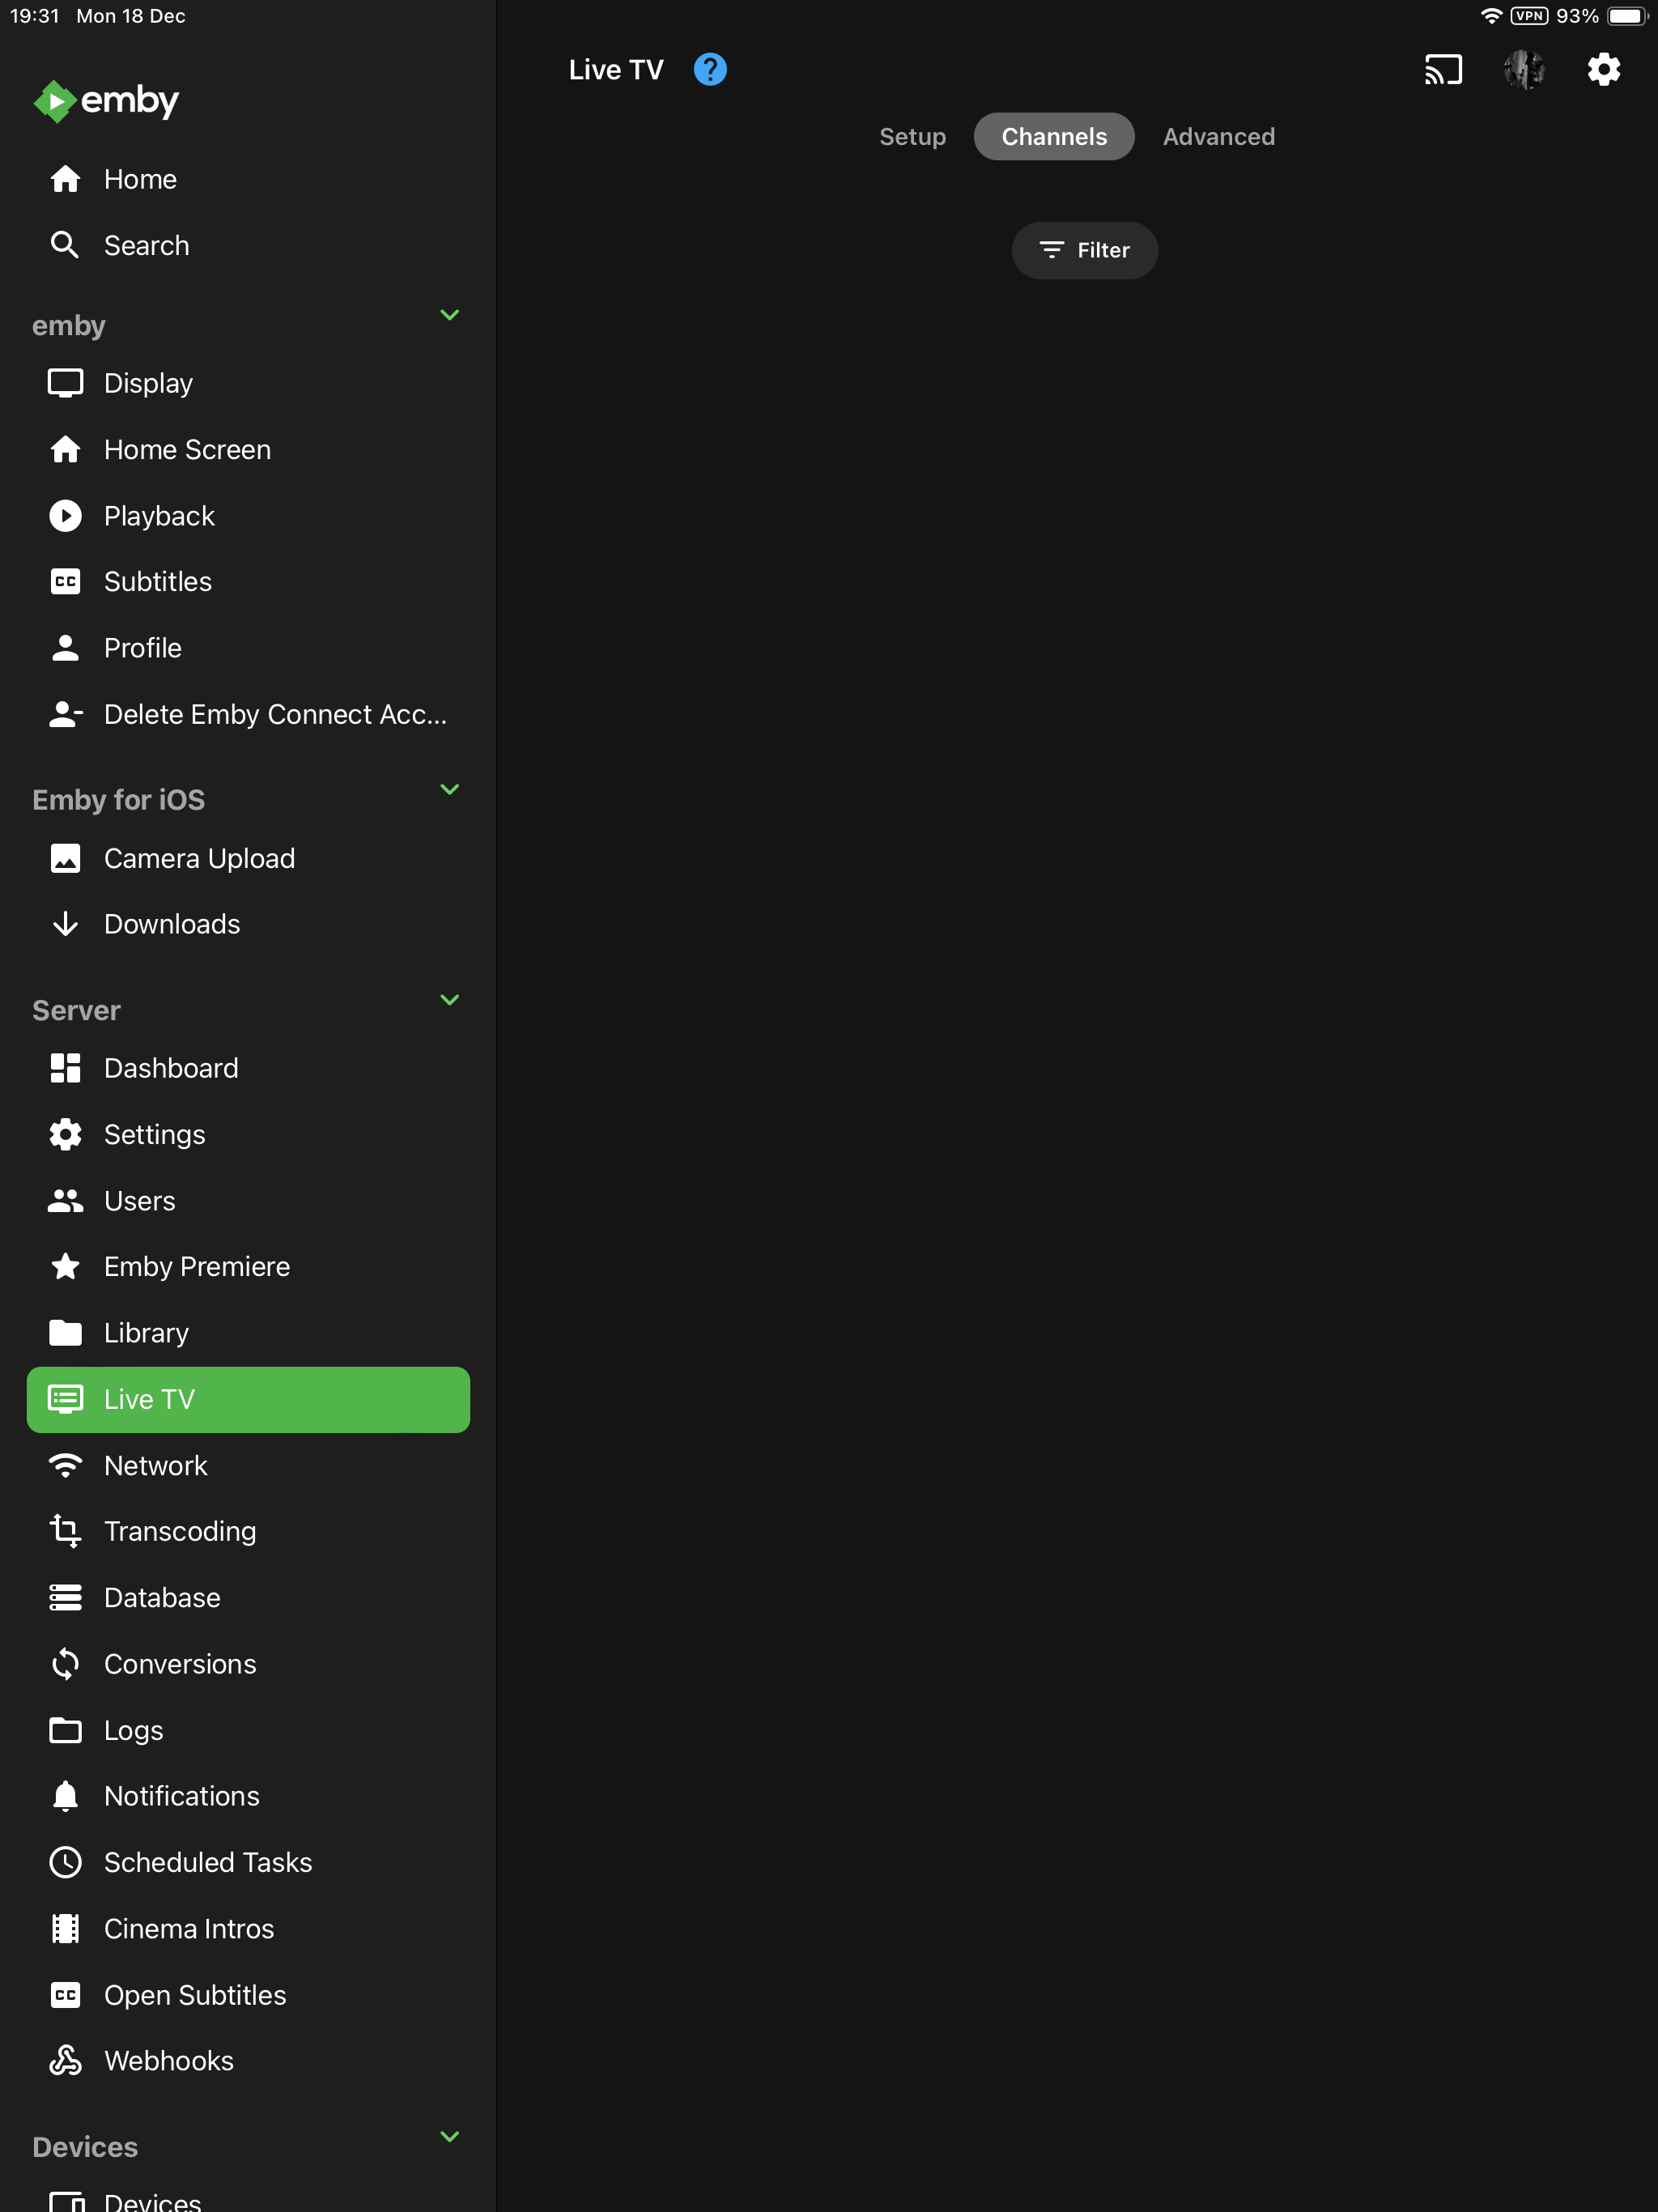Select Camera Upload settings
Image resolution: width=1658 pixels, height=2212 pixels.
tap(199, 858)
